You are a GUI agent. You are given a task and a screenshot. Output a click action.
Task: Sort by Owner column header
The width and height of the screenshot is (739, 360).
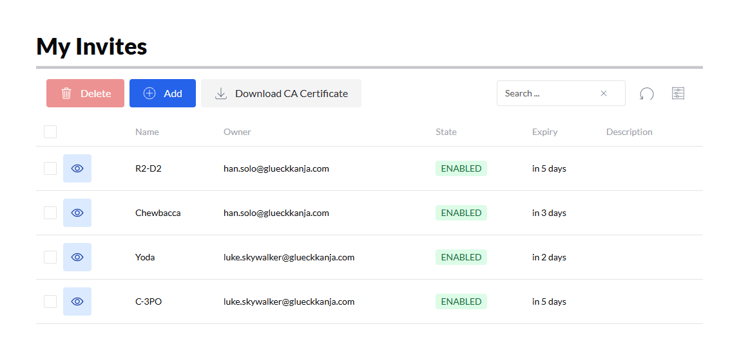point(237,132)
